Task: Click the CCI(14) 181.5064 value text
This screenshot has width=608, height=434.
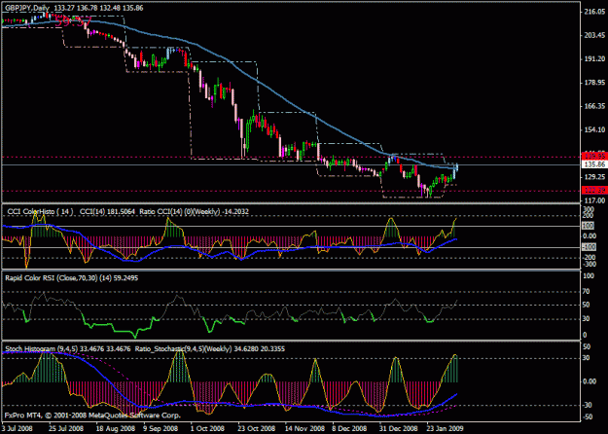Action: coord(107,211)
